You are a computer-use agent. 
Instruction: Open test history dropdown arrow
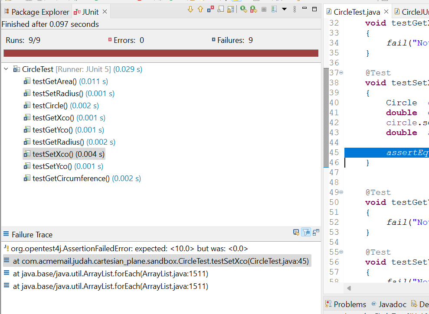tap(284, 9)
